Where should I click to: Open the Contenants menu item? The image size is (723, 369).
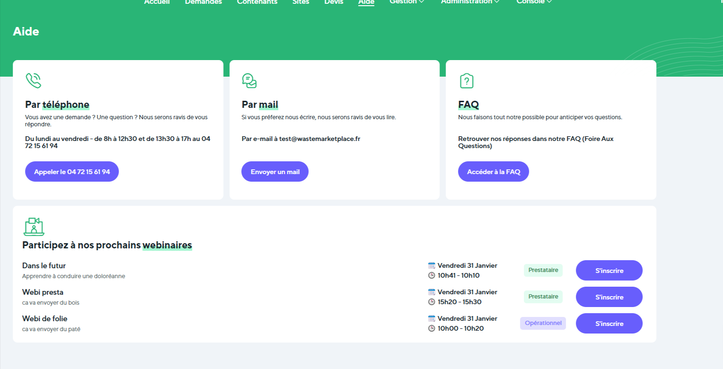(x=257, y=2)
